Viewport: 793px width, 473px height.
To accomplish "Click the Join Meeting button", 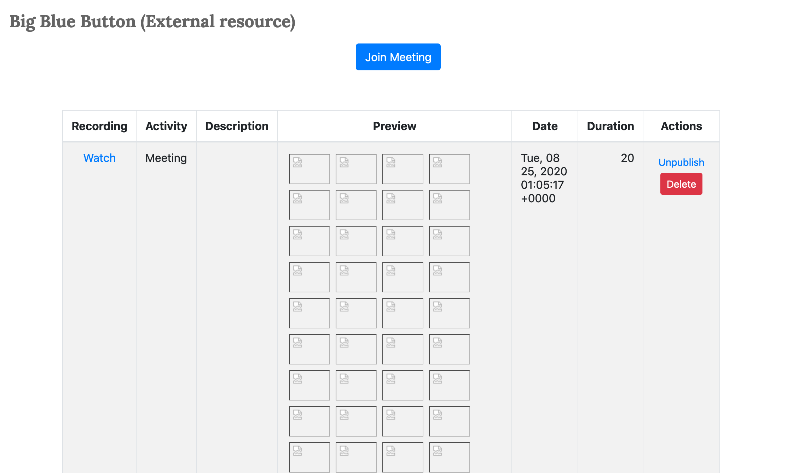I will pos(398,57).
